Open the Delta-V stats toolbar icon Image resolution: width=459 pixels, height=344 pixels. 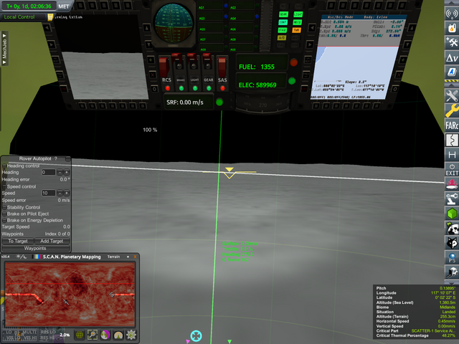(x=451, y=57)
